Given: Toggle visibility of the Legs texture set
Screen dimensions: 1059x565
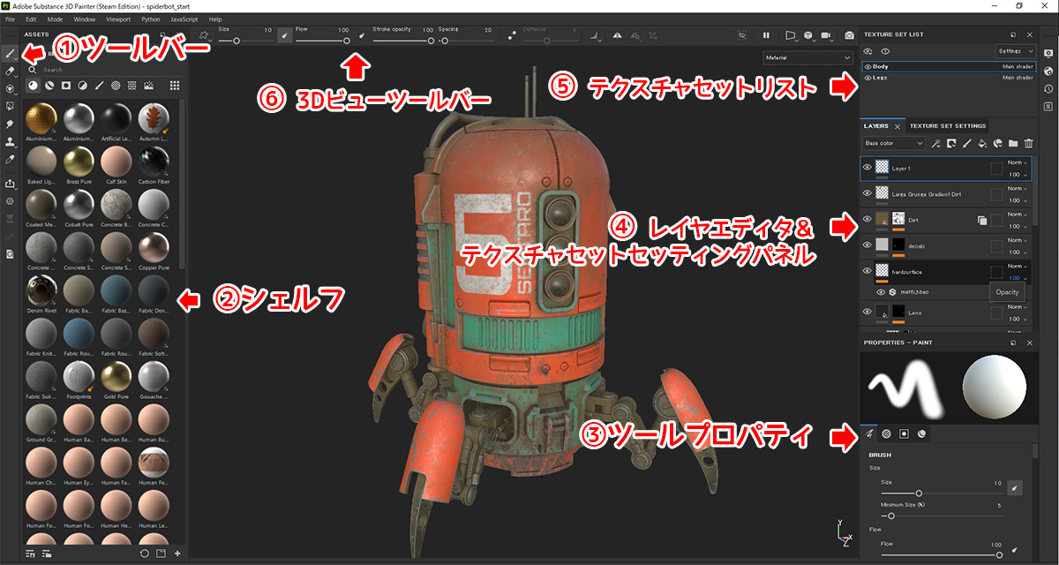Looking at the screenshot, I should coord(867,78).
